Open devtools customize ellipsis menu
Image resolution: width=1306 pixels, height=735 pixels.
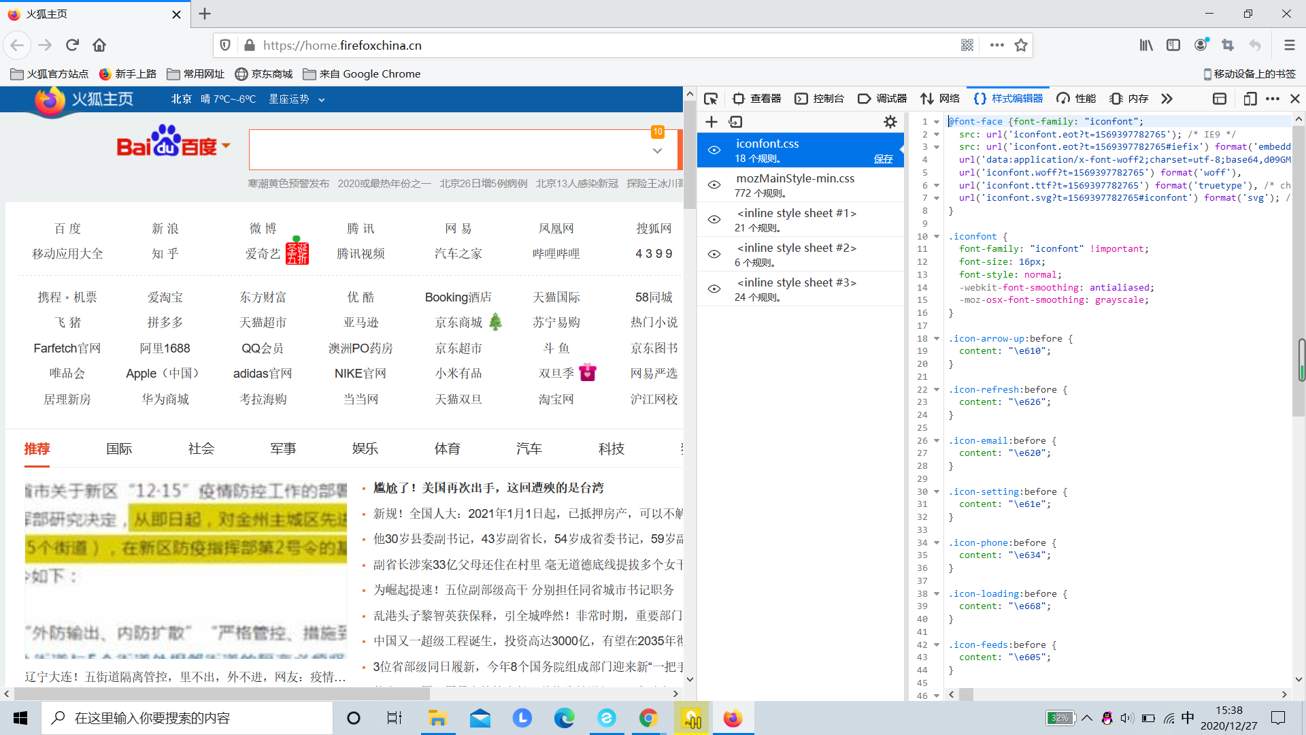1273,99
